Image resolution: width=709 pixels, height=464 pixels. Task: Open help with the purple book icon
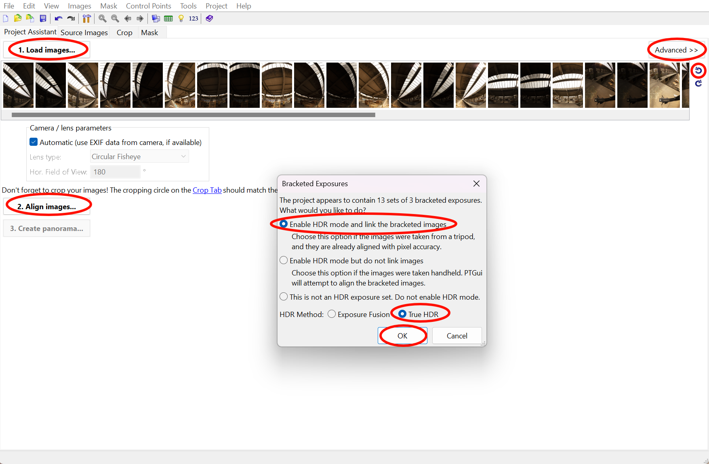click(209, 19)
